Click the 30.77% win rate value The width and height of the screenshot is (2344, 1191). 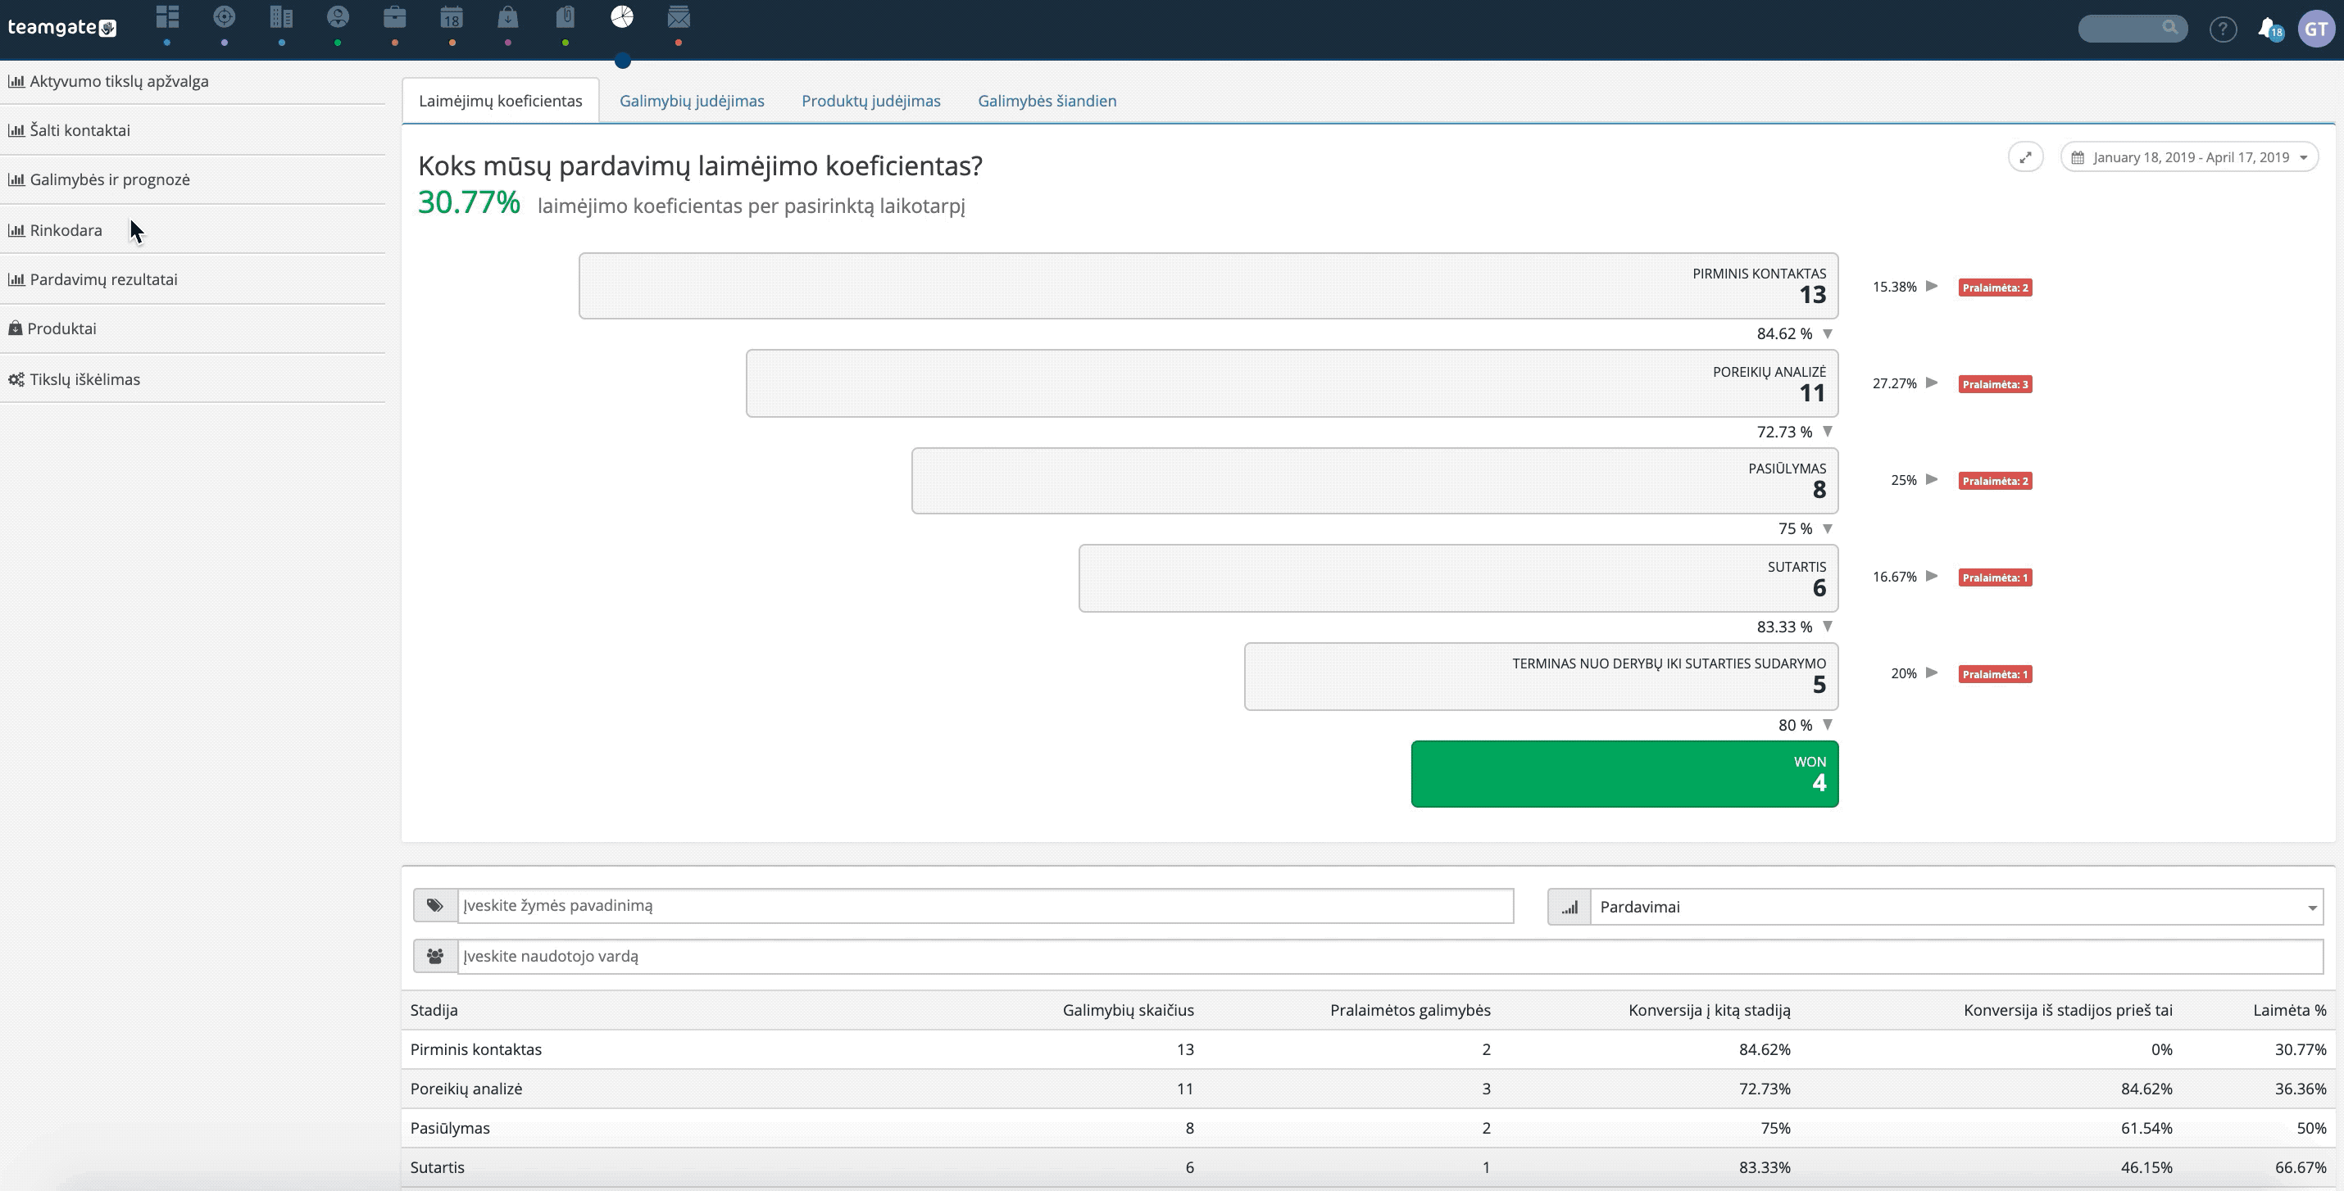coord(469,203)
